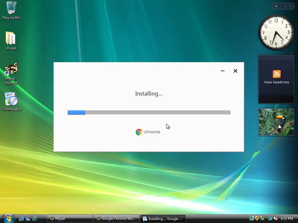298x223 pixels.
Task: Click the analog clock gadget
Action: click(x=276, y=33)
